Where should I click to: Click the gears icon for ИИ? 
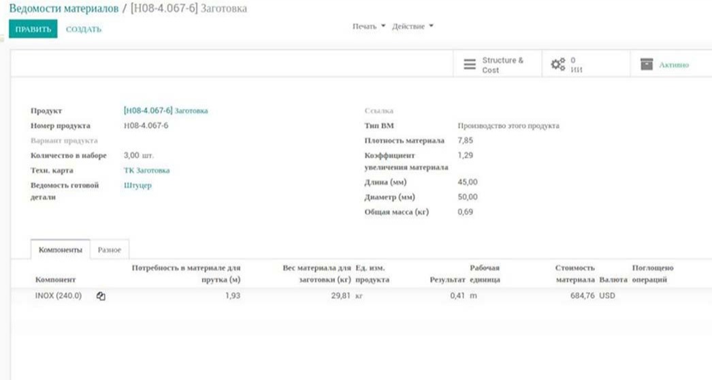pos(557,65)
